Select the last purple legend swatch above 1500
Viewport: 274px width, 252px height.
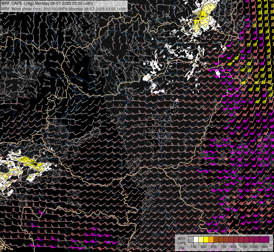266,240
